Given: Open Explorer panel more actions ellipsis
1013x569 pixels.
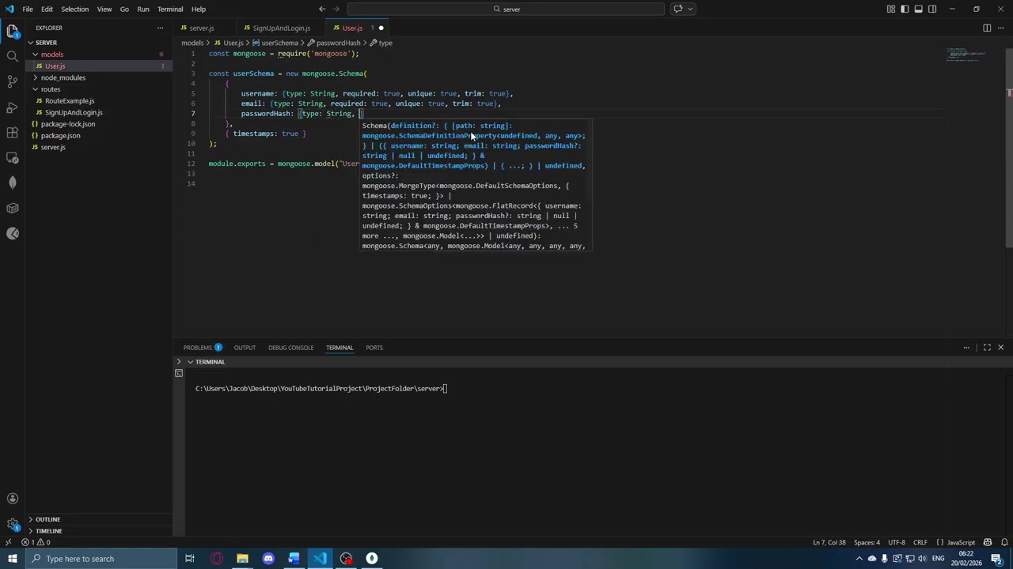Looking at the screenshot, I should pos(160,28).
